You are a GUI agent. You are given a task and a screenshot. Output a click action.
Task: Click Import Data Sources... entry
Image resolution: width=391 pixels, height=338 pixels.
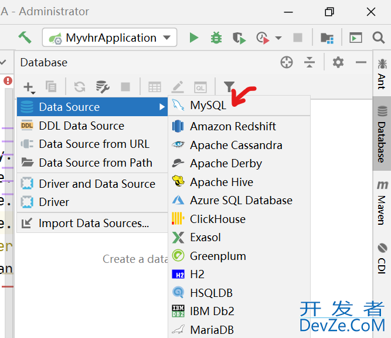pyautogui.click(x=92, y=223)
